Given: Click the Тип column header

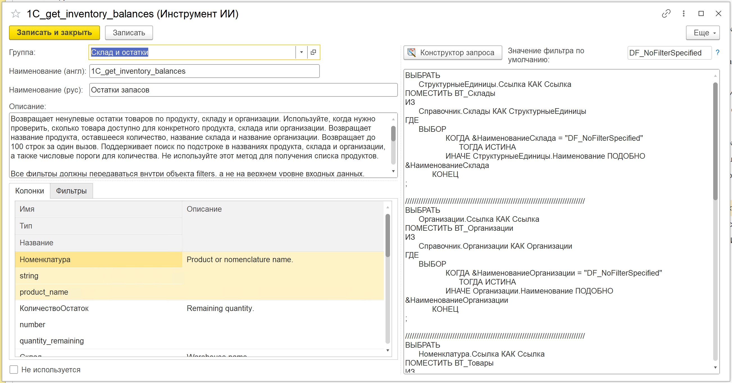Looking at the screenshot, I should [98, 226].
